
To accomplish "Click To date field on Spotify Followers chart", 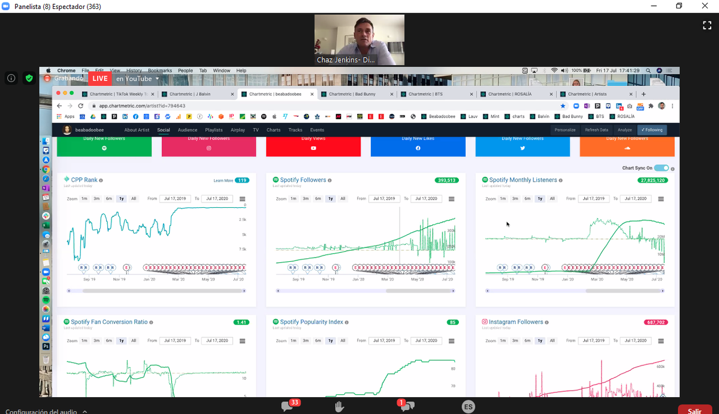I will (x=427, y=198).
